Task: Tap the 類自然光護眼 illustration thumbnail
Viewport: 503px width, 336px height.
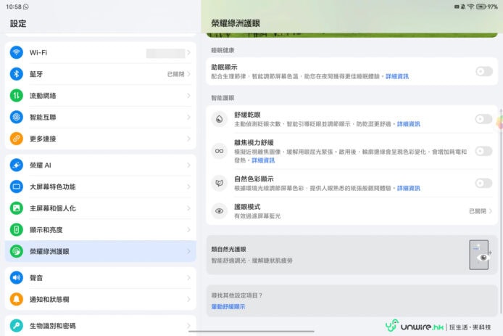Action: coord(479,255)
